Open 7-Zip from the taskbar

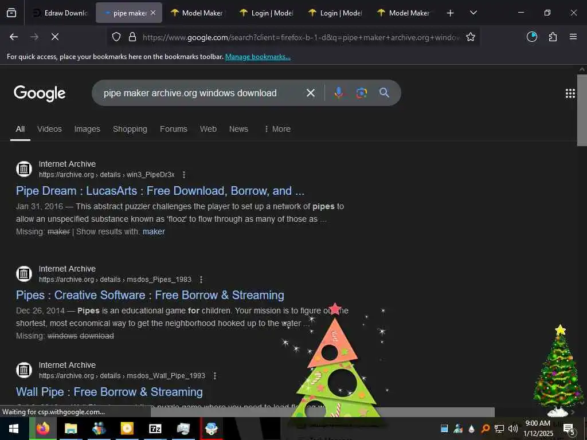[x=155, y=429]
